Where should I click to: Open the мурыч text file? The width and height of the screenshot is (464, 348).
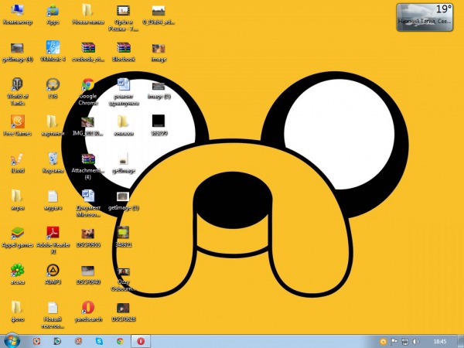pos(53,200)
